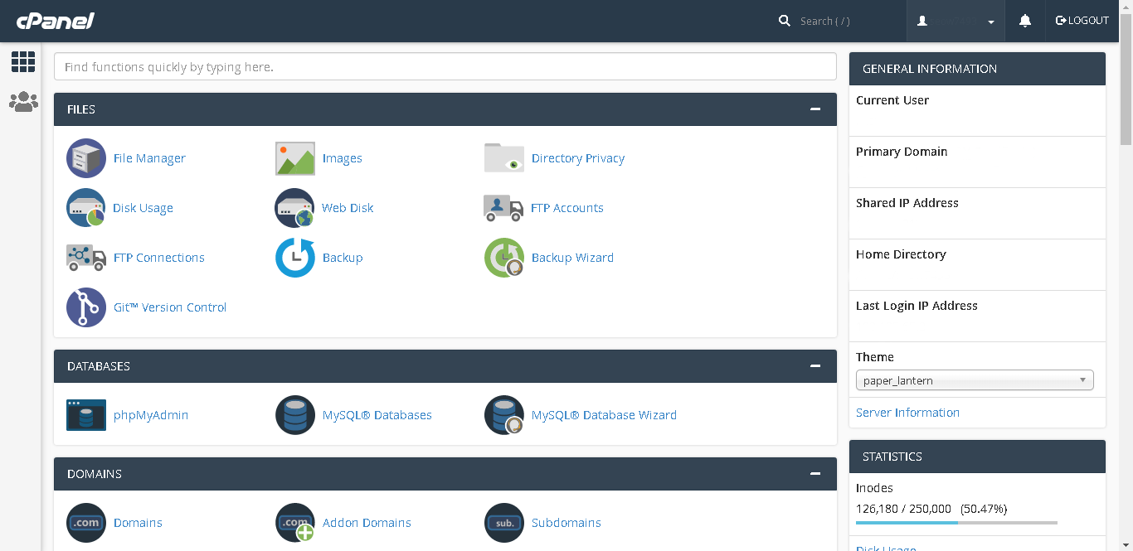This screenshot has height=551, width=1133.
Task: Click the Last Login IP Address label
Action: 917,306
